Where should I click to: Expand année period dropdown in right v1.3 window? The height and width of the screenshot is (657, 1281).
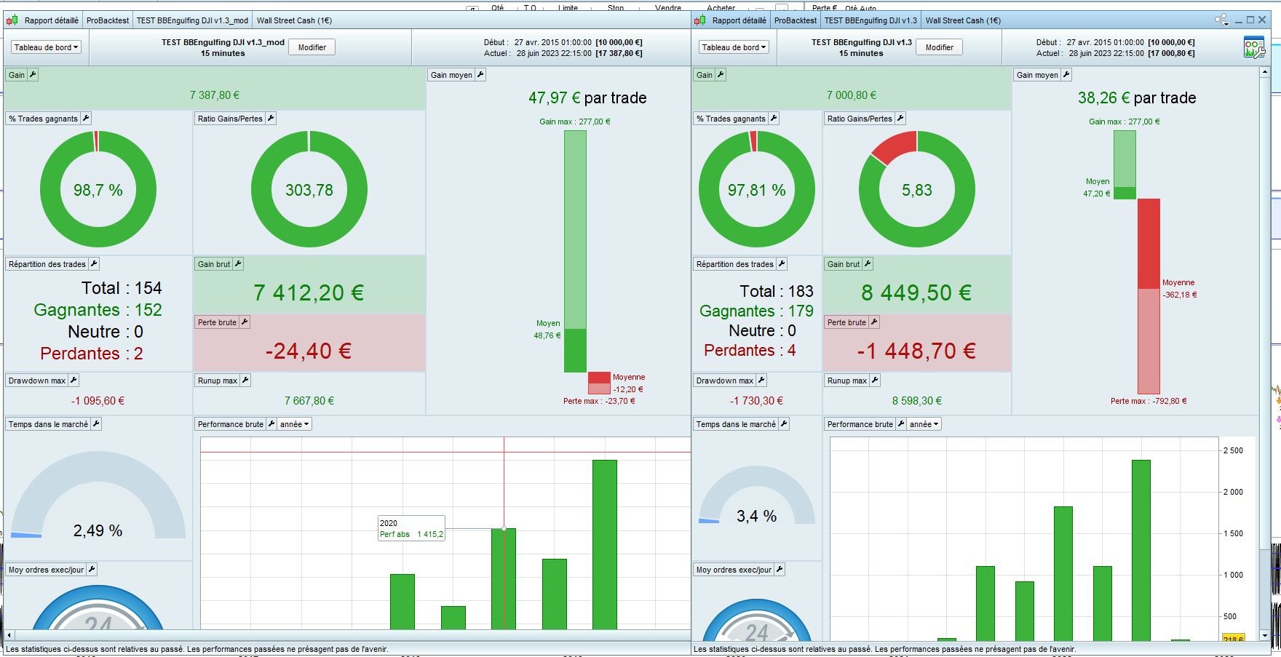(x=924, y=424)
